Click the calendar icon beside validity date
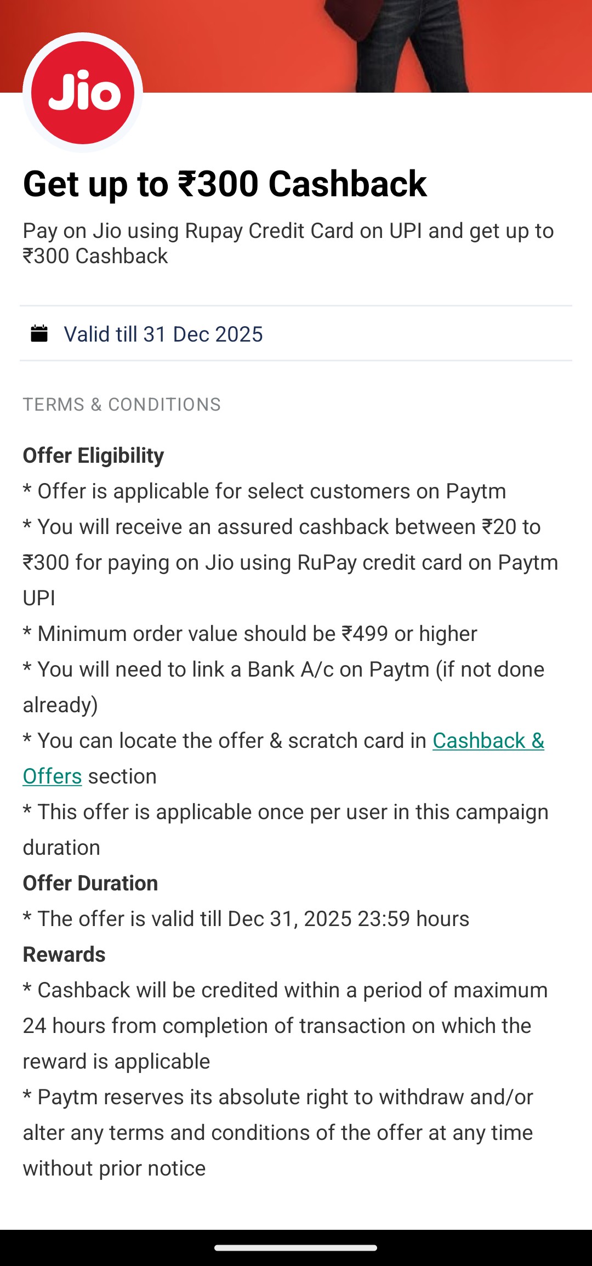Viewport: 592px width, 1266px height. [x=39, y=333]
